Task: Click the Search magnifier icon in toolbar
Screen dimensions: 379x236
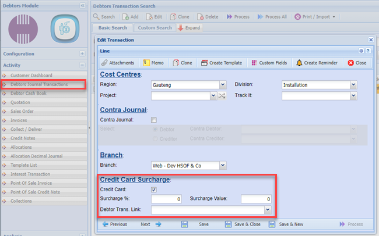Action: pos(96,17)
